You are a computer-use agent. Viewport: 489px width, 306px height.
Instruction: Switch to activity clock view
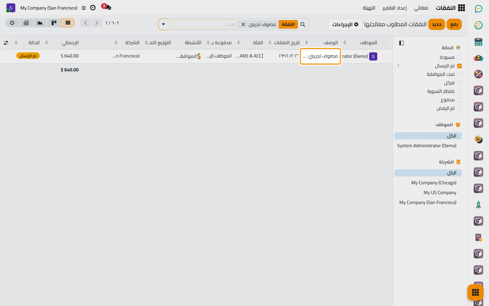pos(12,23)
